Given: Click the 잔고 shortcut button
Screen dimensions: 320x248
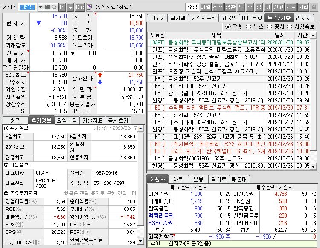Looking at the screenshot, I should click(278, 7).
